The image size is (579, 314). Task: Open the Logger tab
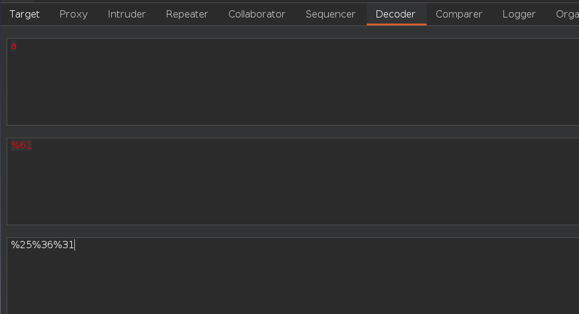pos(519,14)
